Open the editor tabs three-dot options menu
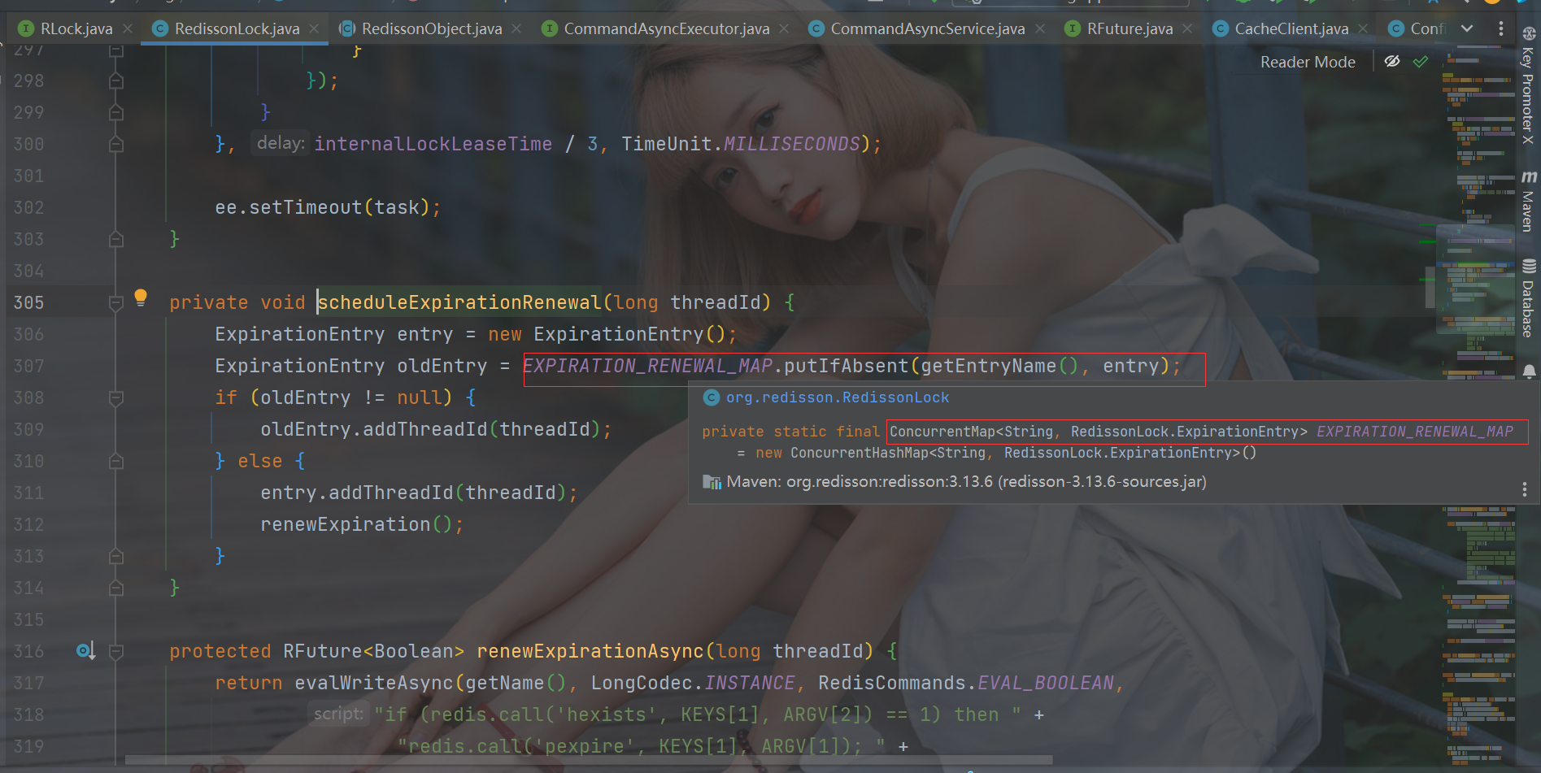1541x773 pixels. [1500, 28]
